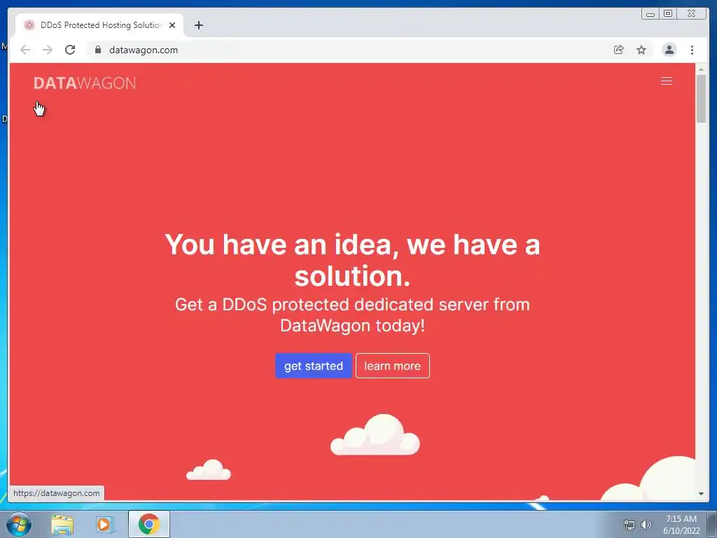
Task: Click the 'You have an idea' headline
Action: point(352,260)
